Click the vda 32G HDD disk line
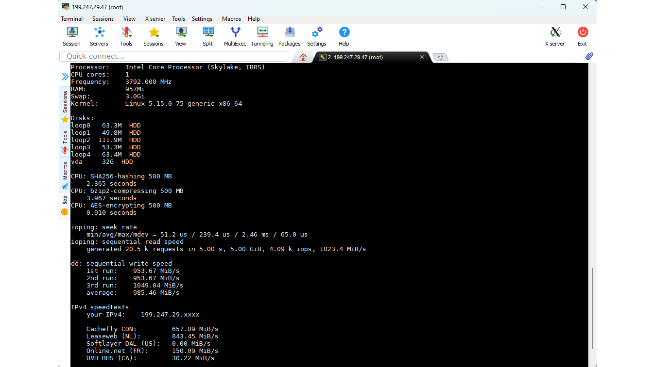Viewport: 654px width, 367px height. click(x=102, y=162)
